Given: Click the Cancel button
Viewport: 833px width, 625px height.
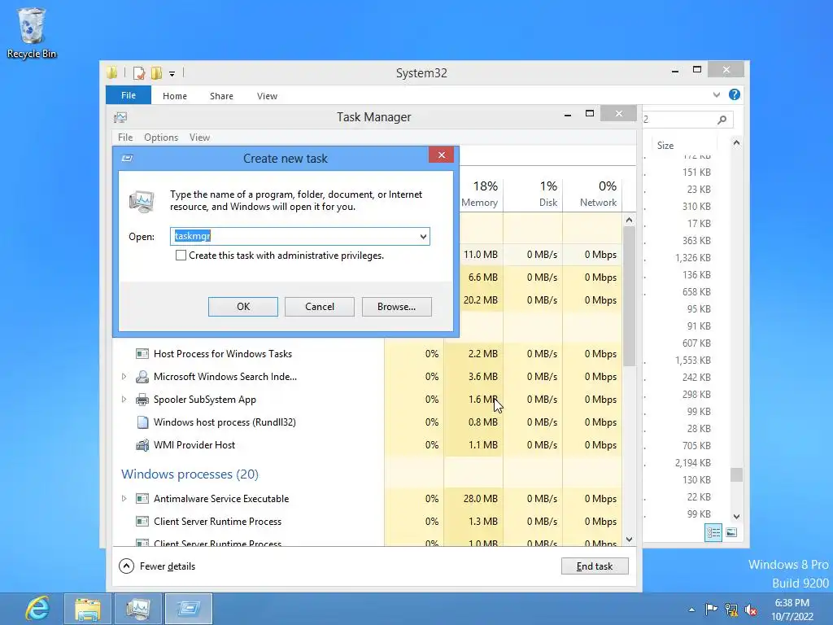Looking at the screenshot, I should click(319, 307).
